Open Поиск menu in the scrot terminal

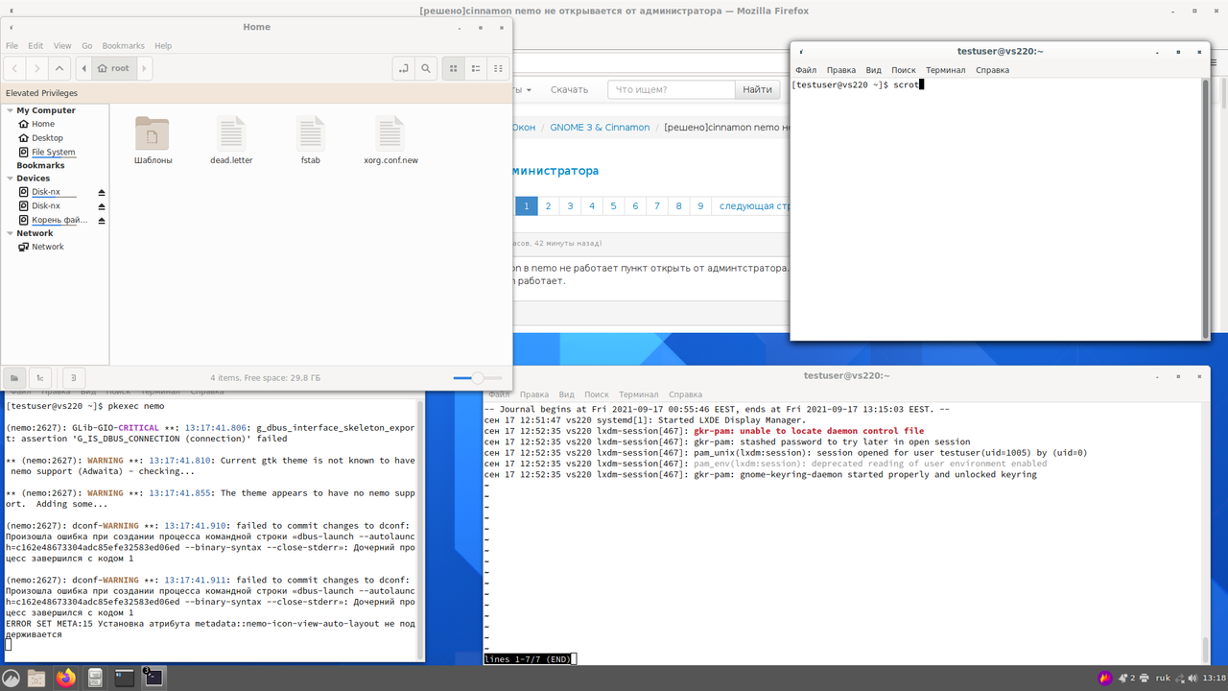pos(904,70)
